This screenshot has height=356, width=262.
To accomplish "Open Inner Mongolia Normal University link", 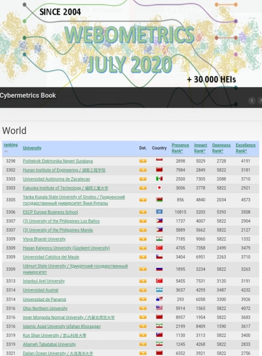I will tap(69, 317).
